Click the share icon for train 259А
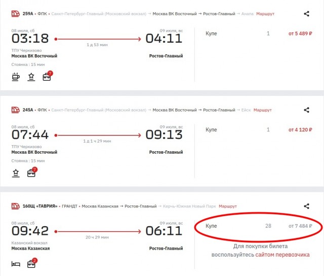Viewport: 324px width, 276px height. pyautogui.click(x=306, y=14)
